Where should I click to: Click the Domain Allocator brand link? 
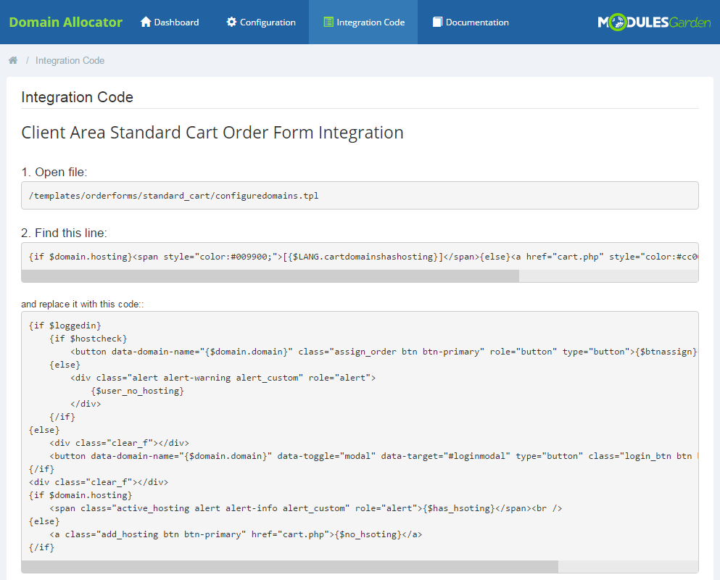coord(65,22)
